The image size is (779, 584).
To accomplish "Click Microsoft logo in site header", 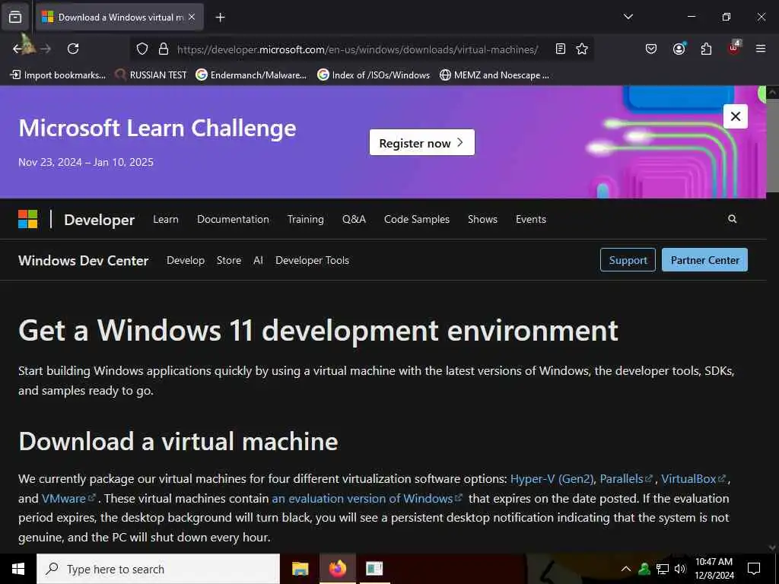I will pos(28,219).
